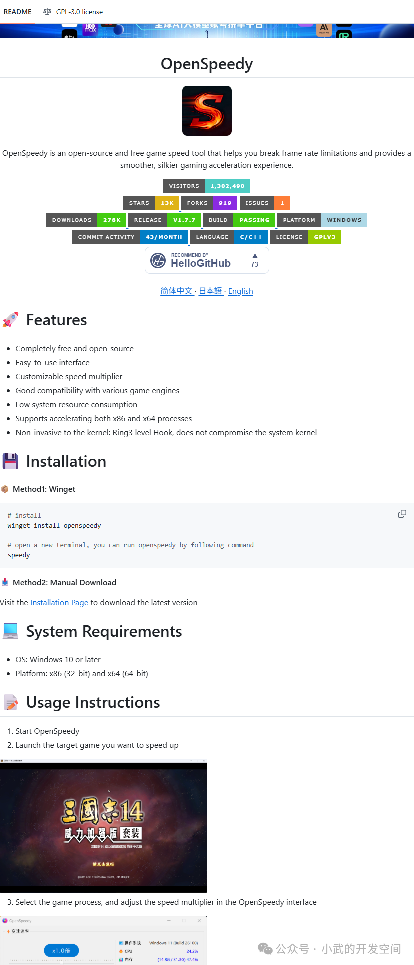This screenshot has height=965, width=414.
Task: Open the Installation Page link
Action: [59, 602]
